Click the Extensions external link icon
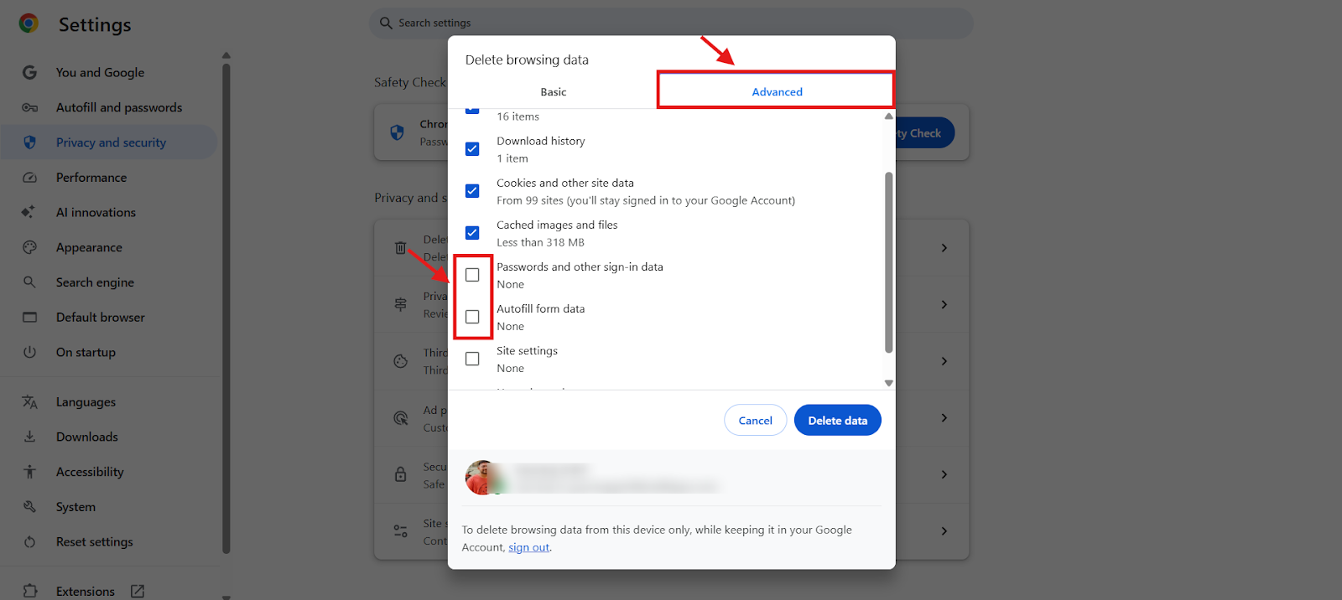This screenshot has height=600, width=1342. pyautogui.click(x=138, y=591)
